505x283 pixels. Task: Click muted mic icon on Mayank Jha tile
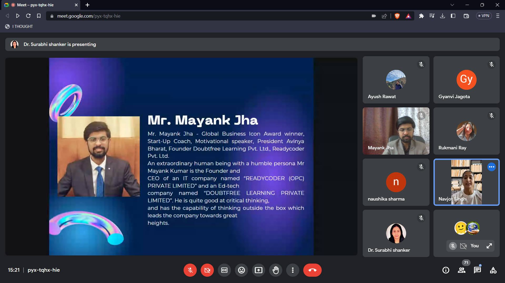click(x=421, y=116)
